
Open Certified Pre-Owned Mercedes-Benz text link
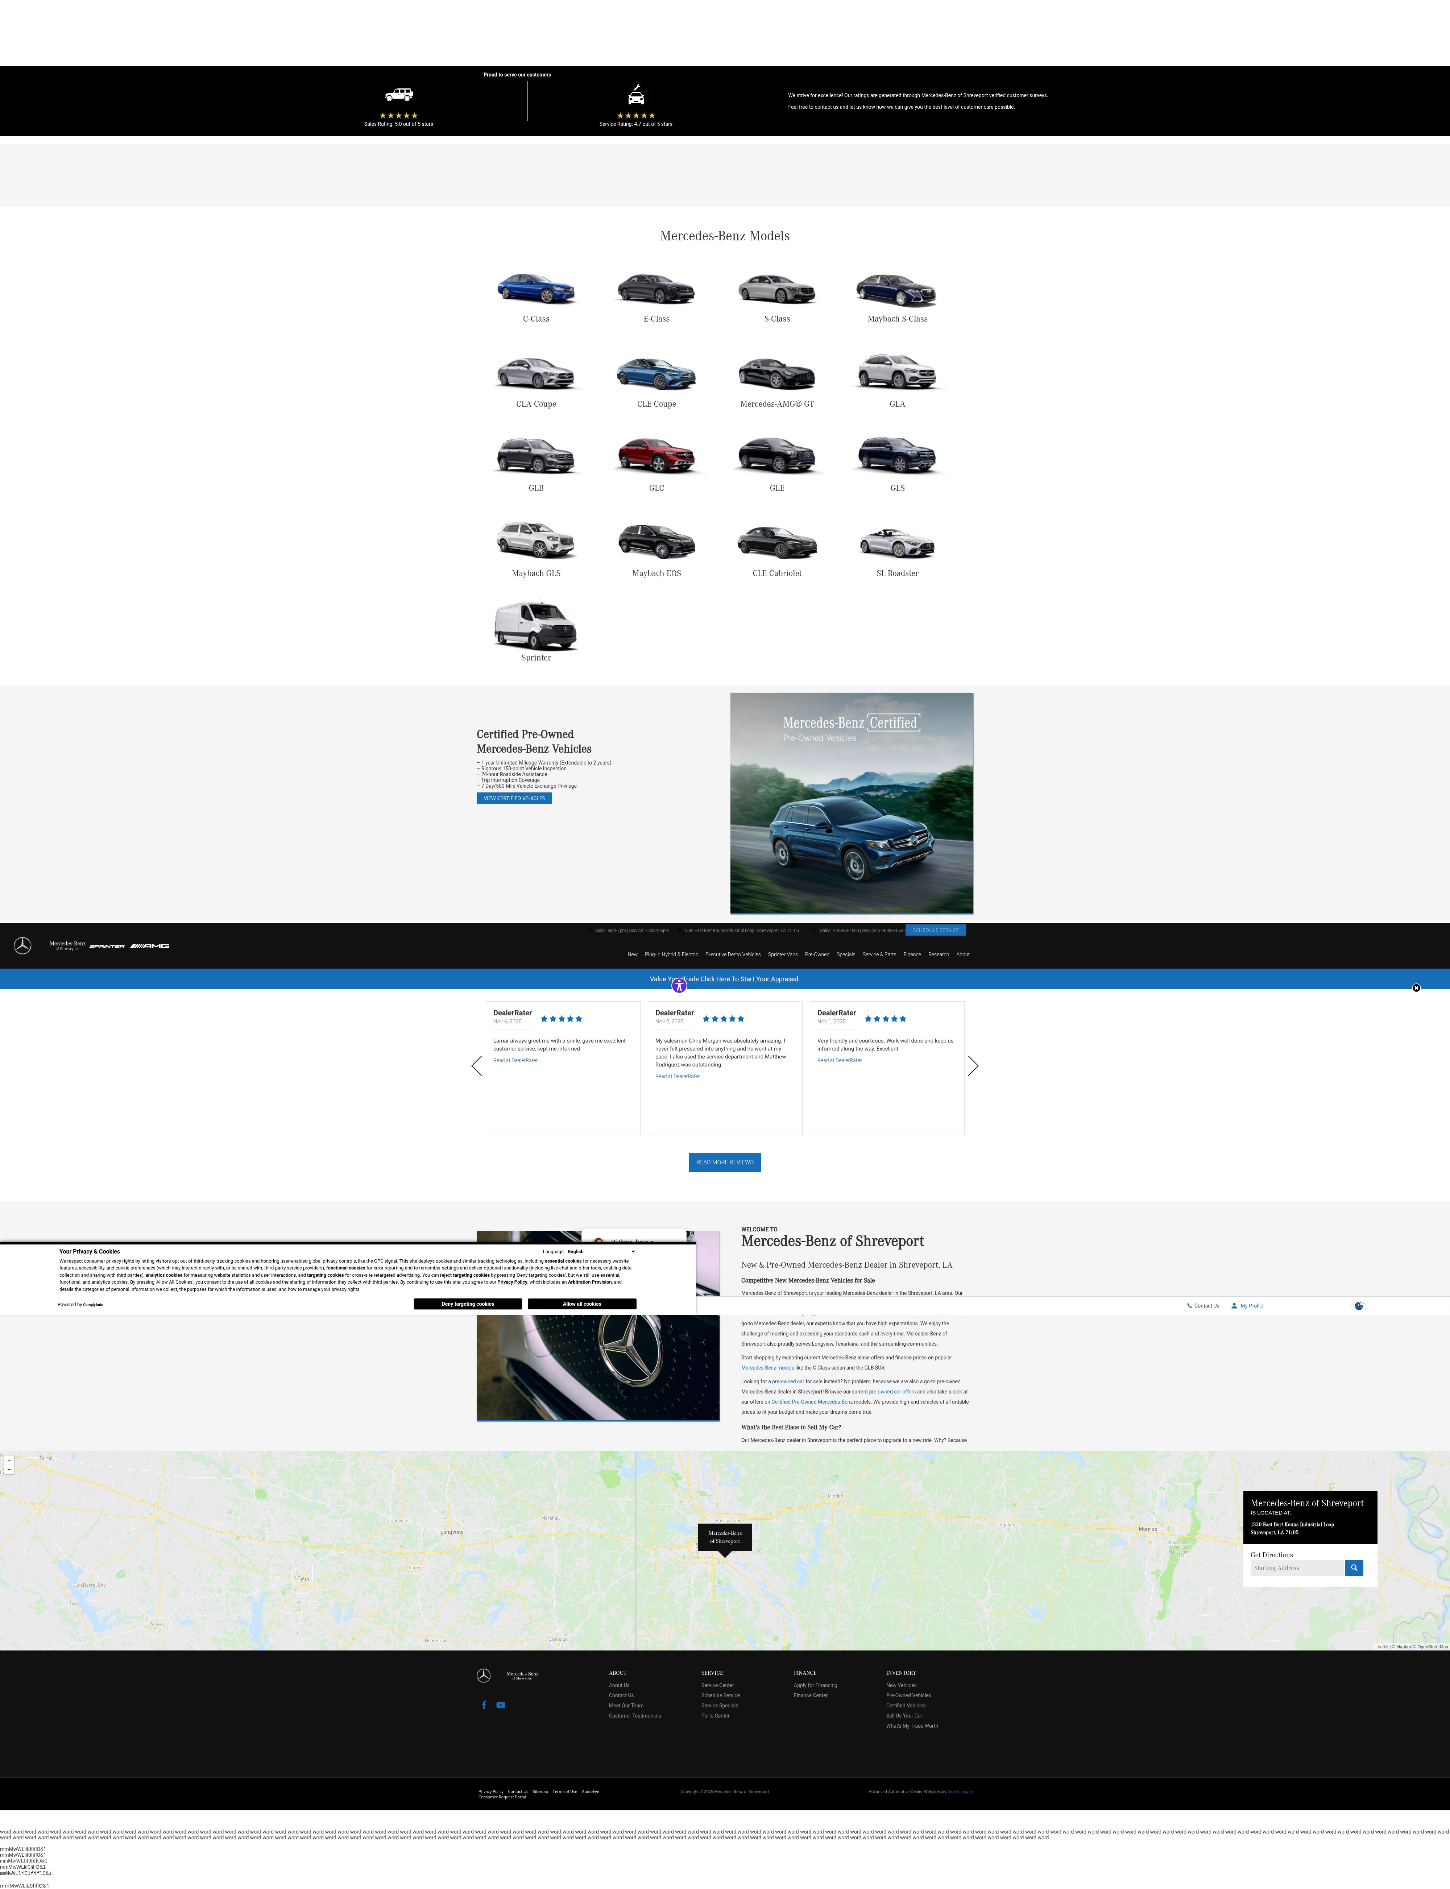pyautogui.click(x=812, y=1401)
